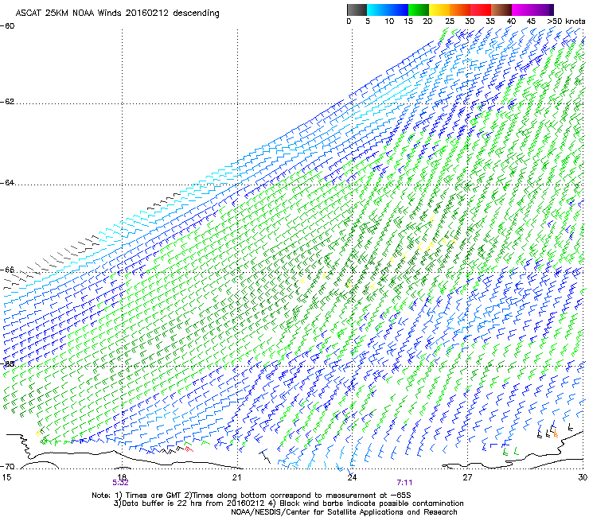Click the "30" longitude label on the bottom axis
Image resolution: width=589 pixels, height=517 pixels.
click(583, 477)
